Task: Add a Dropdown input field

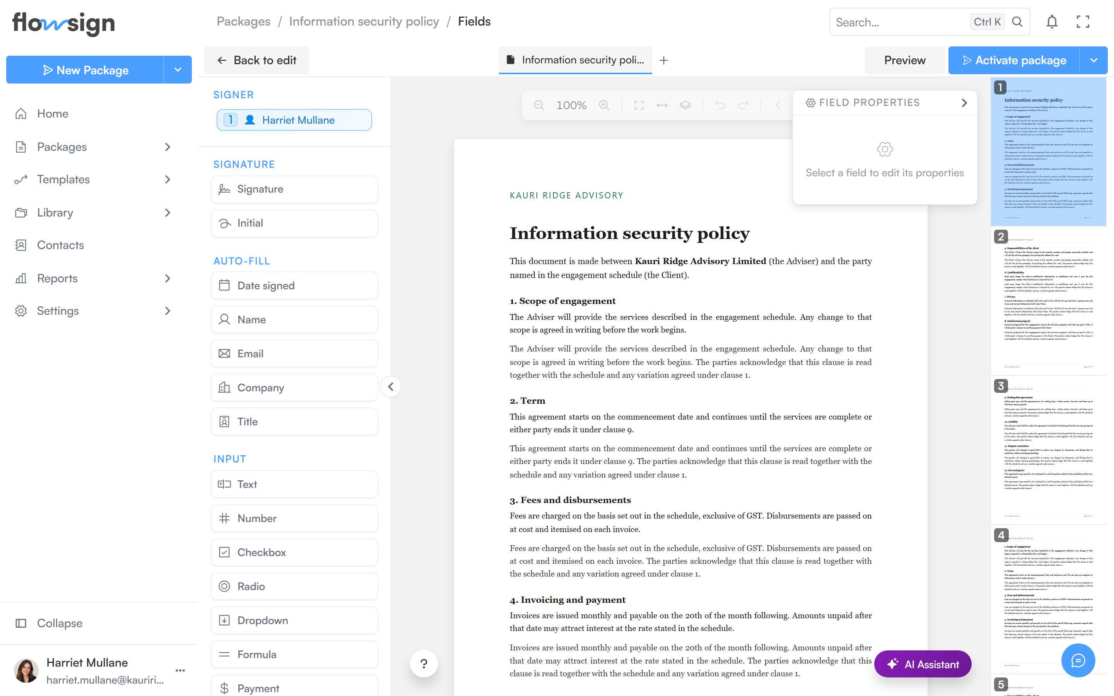Action: pyautogui.click(x=295, y=621)
